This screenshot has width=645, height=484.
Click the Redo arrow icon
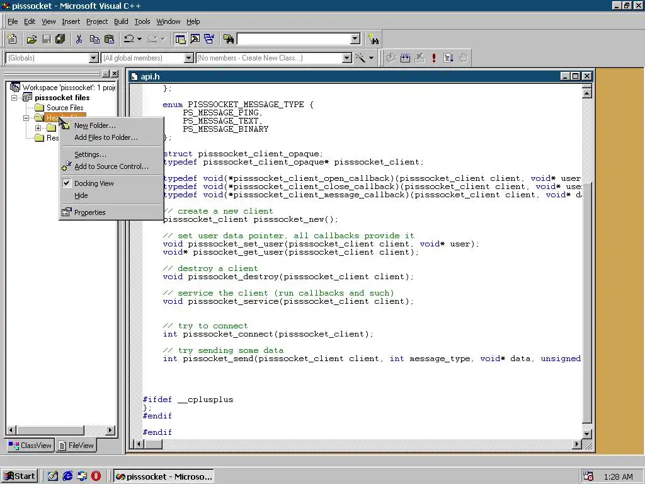point(152,39)
